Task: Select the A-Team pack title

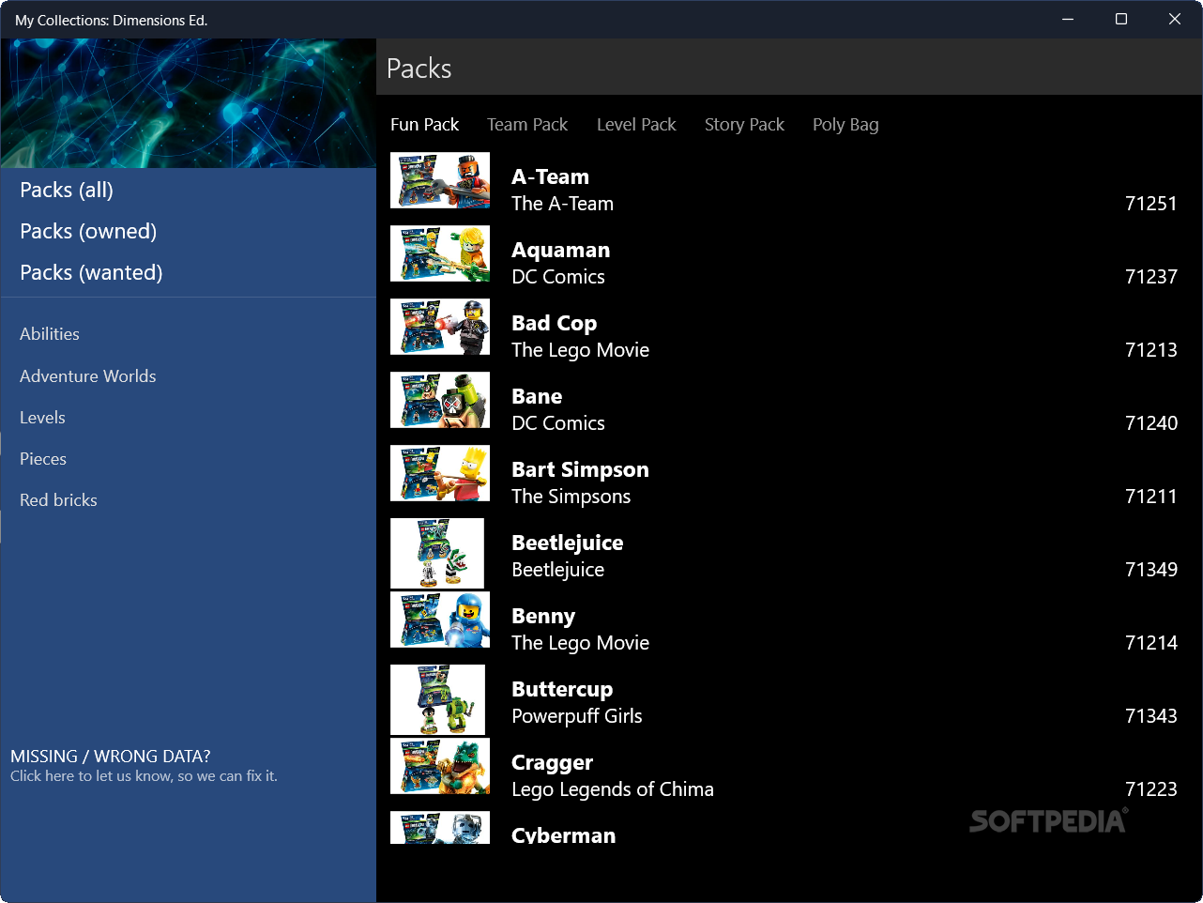Action: click(550, 176)
